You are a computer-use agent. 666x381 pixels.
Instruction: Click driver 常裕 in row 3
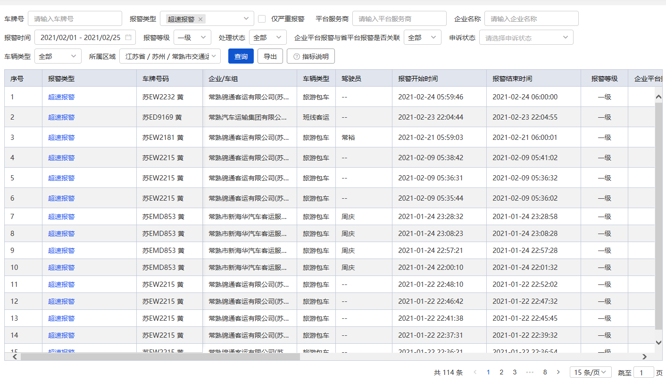348,138
